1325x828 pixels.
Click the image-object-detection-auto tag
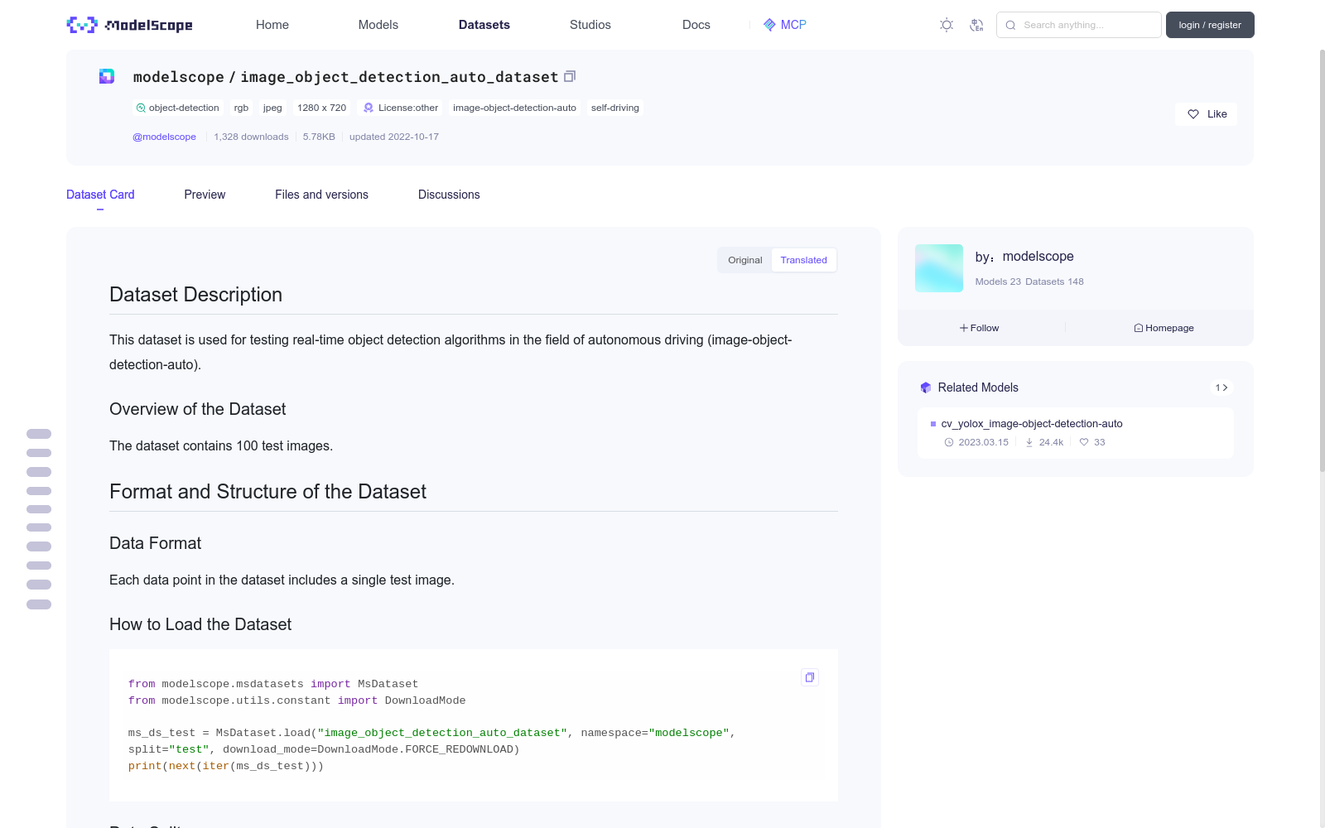[514, 108]
